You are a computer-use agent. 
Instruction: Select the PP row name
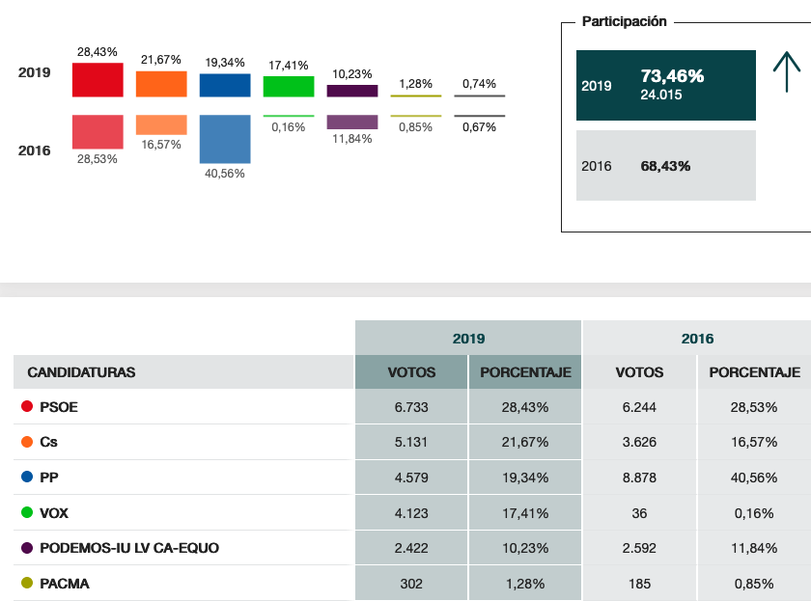(x=49, y=478)
